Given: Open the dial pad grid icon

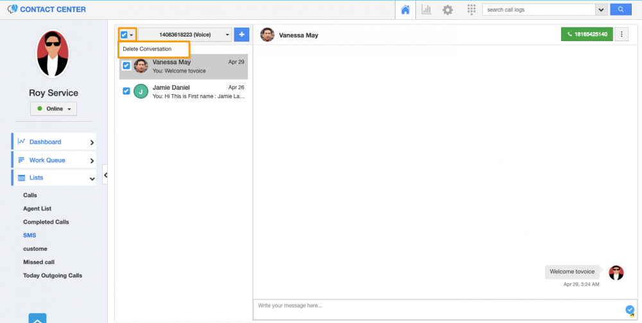Looking at the screenshot, I should point(471,10).
